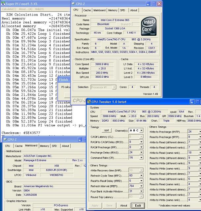Viewport: 201px width, 211px height.
Task: Minimize the lower CPU-Z Mainboard window
Action: (80, 140)
